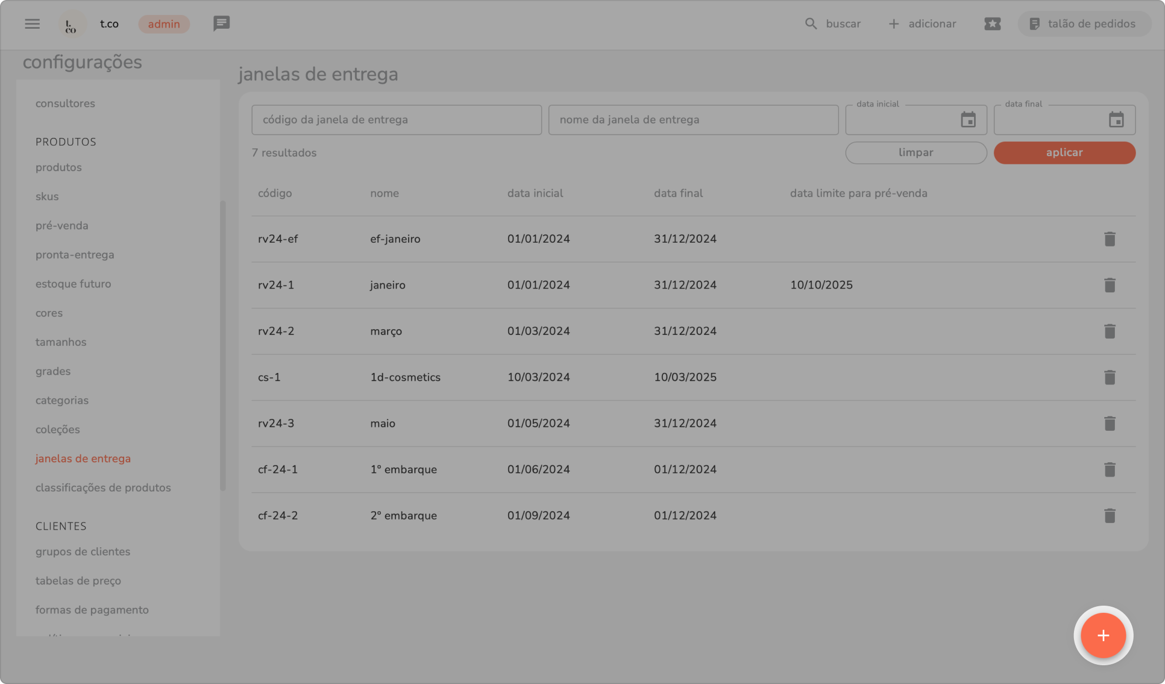
Task: Go to skus in sidebar
Action: point(47,196)
